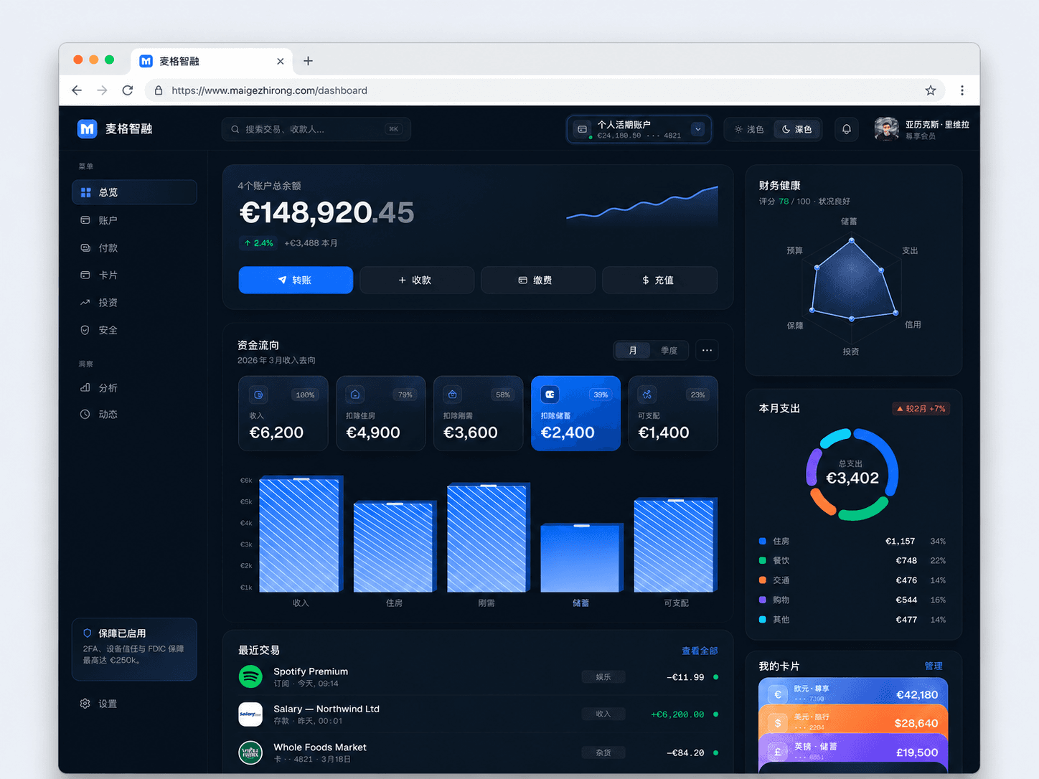Viewport: 1039px width, 779px height.
Task: Click the 总览 grid icon in sidebar
Action: coord(85,192)
